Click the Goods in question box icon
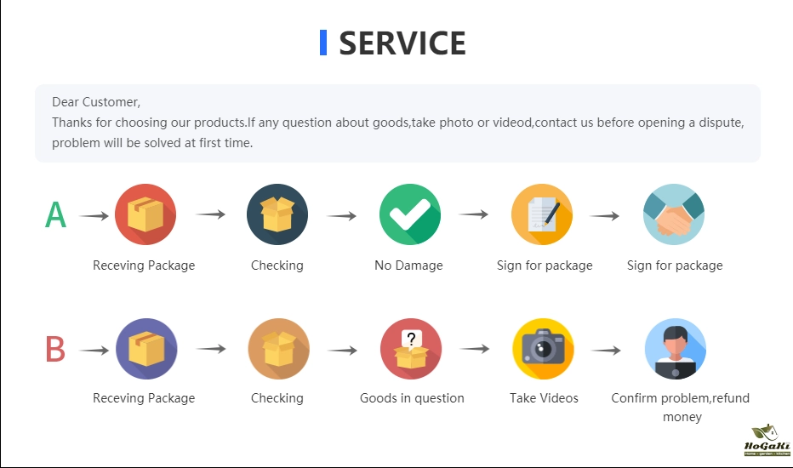This screenshot has height=468, width=793. point(411,349)
